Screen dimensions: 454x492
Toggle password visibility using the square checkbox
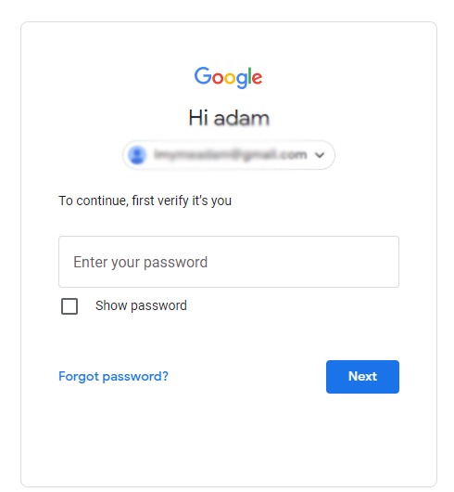69,306
